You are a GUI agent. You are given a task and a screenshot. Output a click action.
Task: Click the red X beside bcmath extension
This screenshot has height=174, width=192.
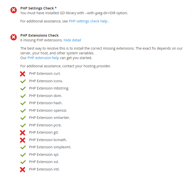22,140
